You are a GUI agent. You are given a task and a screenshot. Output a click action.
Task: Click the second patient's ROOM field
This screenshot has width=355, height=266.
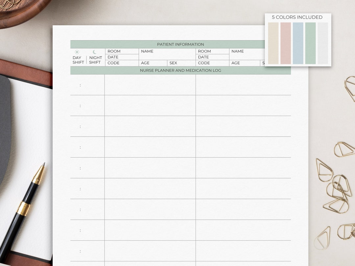212,51
